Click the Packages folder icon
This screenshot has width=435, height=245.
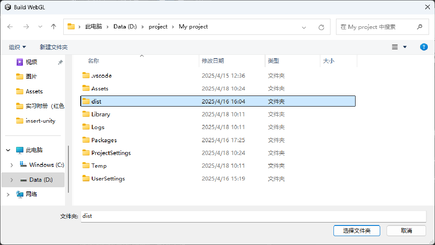[86, 140]
